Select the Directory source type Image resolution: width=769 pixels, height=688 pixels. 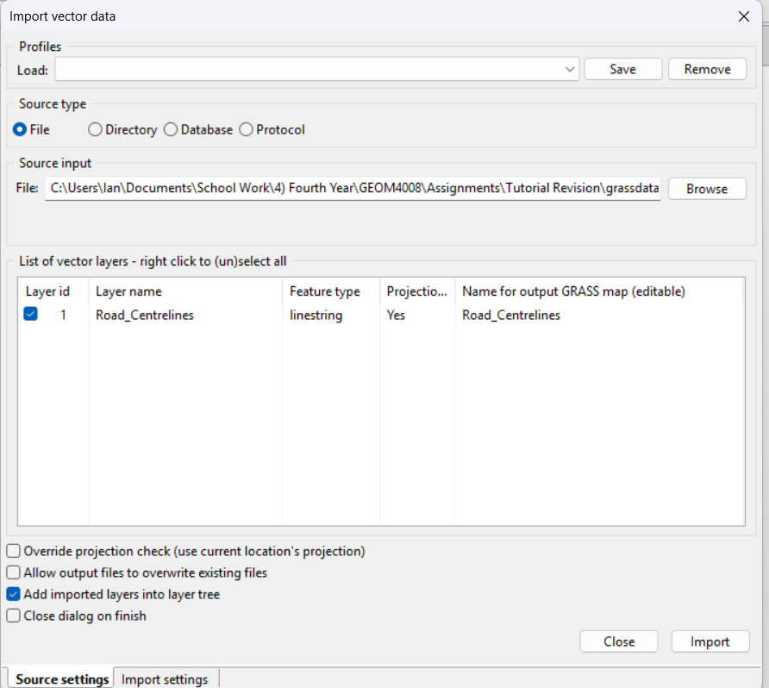[95, 129]
